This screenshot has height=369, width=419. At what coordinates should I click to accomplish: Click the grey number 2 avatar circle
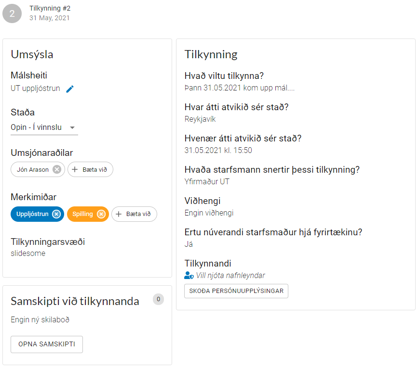[x=12, y=13]
